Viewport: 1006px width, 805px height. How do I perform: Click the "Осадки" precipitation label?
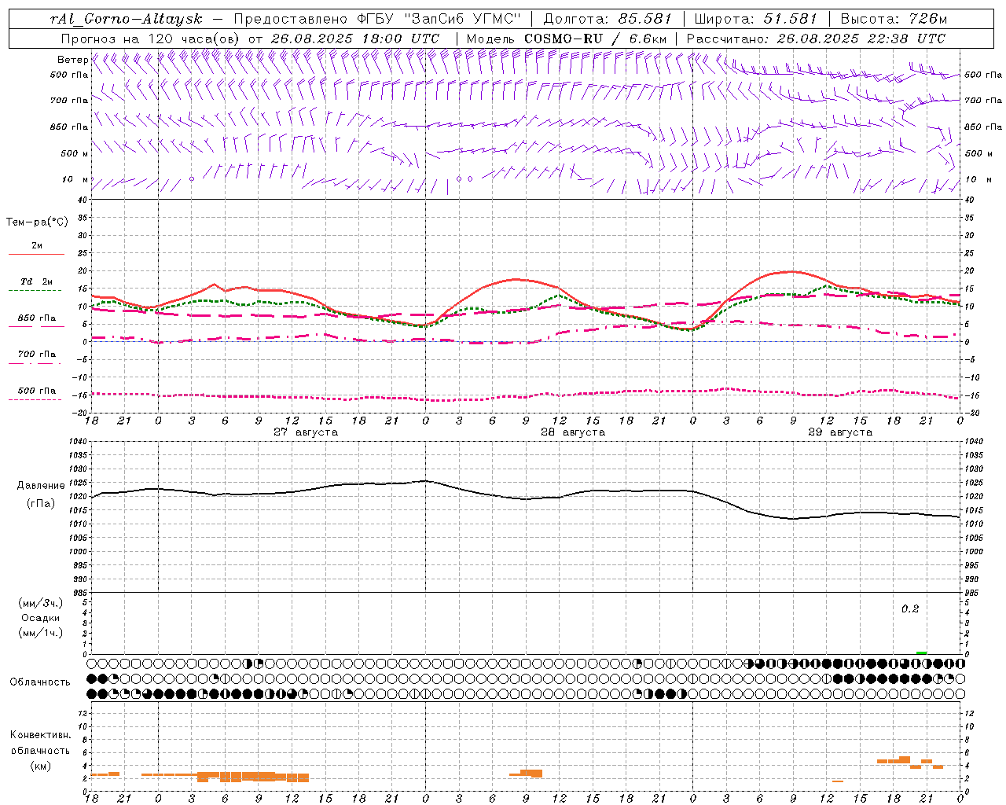[x=41, y=618]
